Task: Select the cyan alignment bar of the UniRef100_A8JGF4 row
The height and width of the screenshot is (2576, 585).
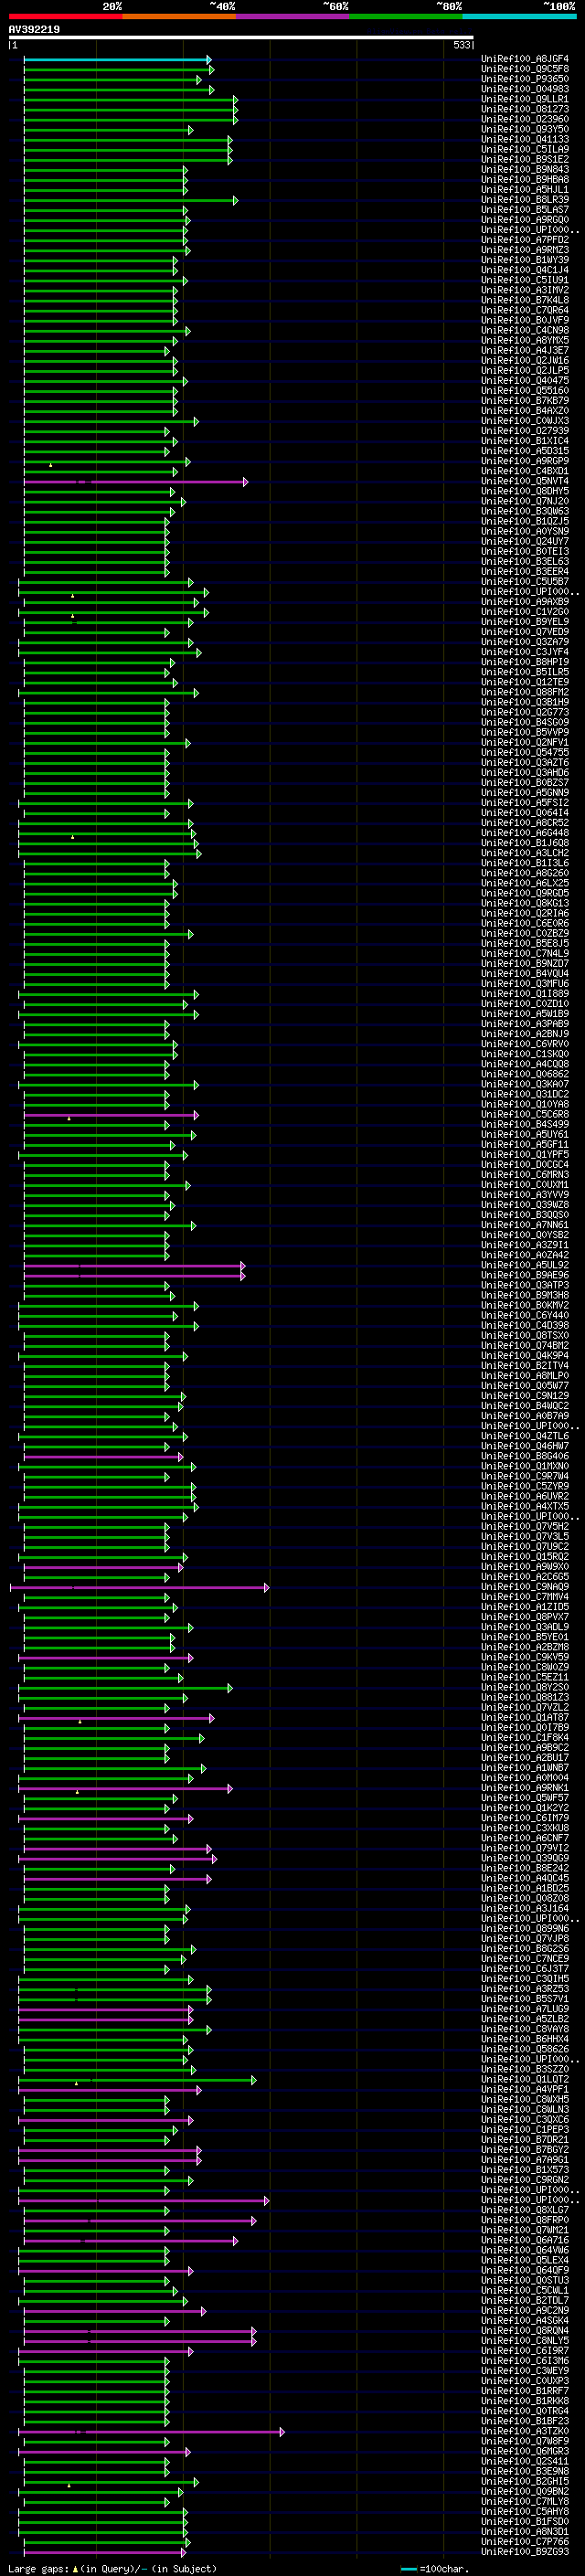Action: pyautogui.click(x=117, y=60)
